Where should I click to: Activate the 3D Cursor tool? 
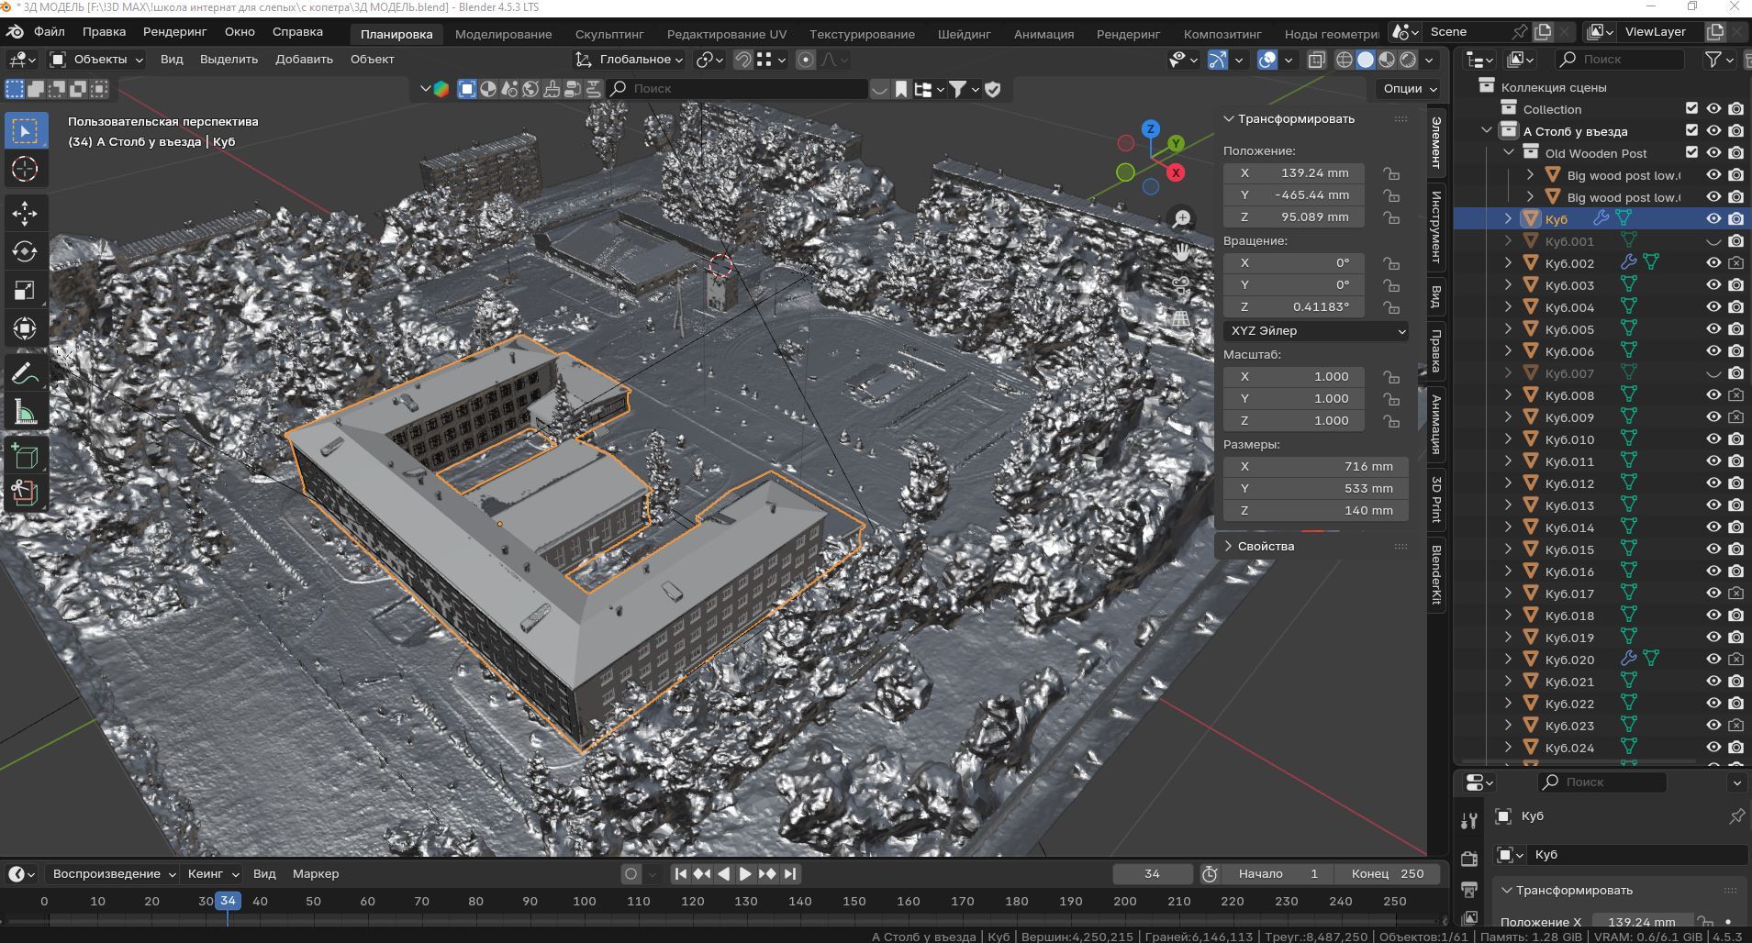(x=25, y=169)
